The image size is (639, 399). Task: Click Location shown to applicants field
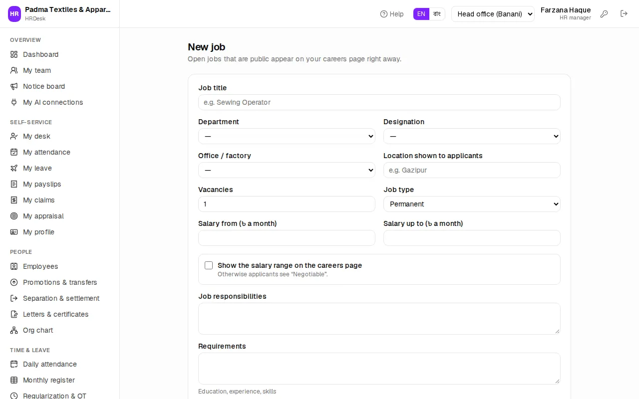[x=472, y=170]
